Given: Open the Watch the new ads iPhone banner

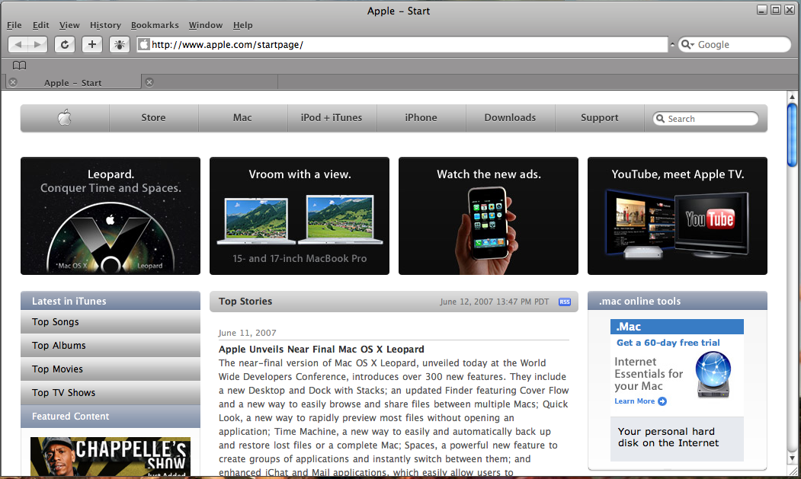Looking at the screenshot, I should [x=489, y=216].
